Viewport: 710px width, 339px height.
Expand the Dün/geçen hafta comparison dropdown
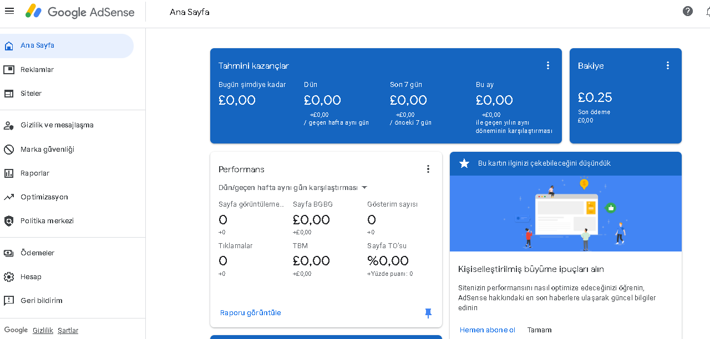point(293,188)
